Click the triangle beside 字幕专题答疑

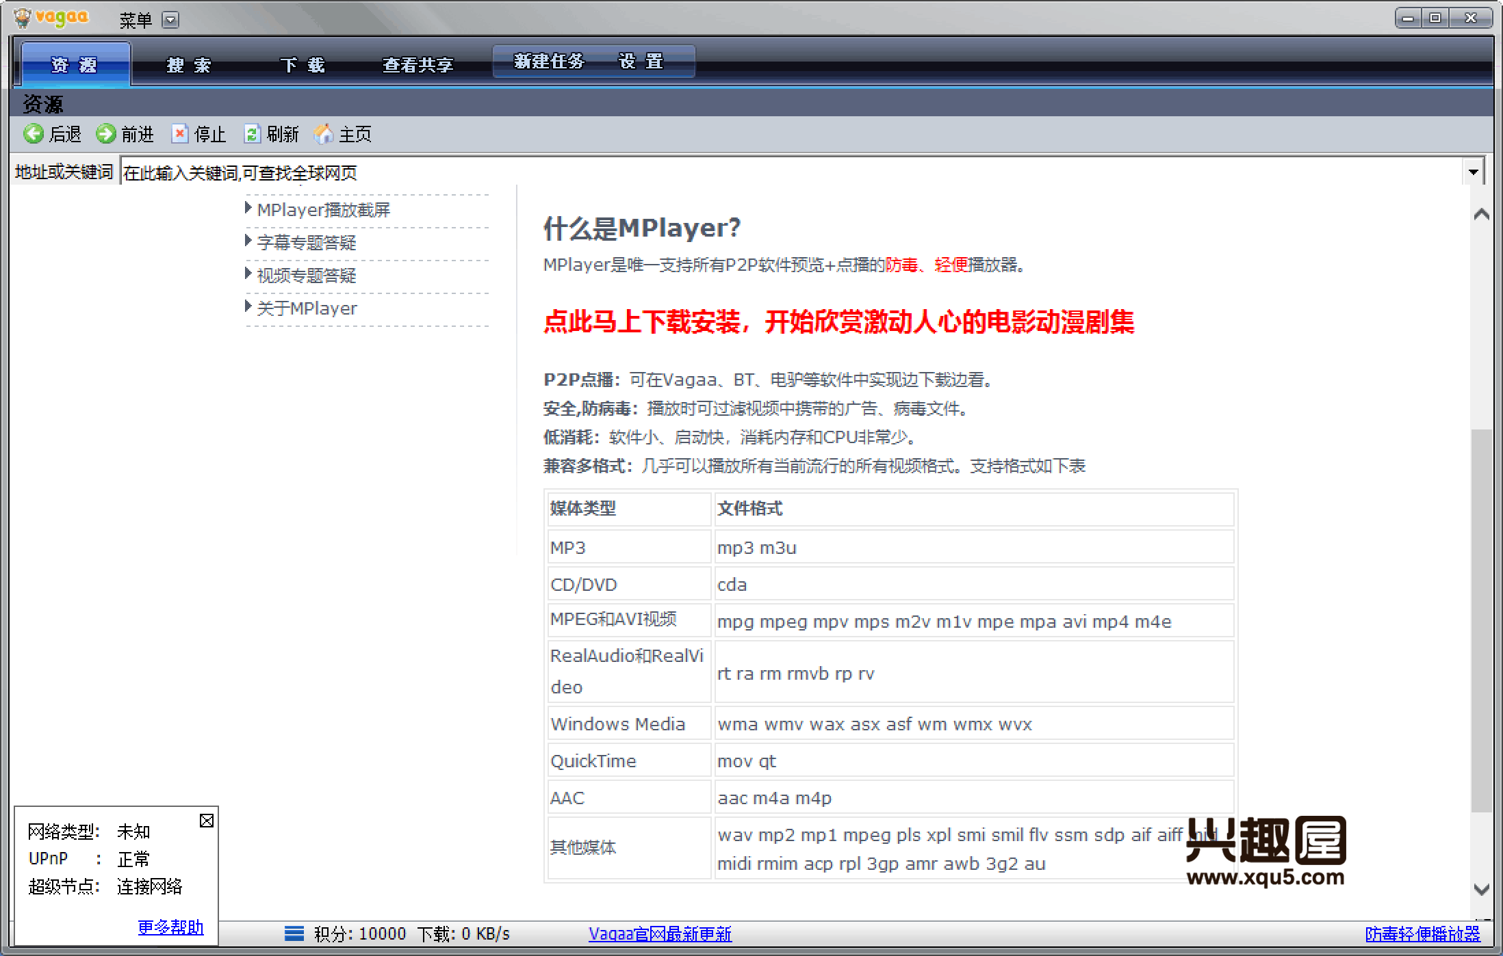tap(248, 241)
